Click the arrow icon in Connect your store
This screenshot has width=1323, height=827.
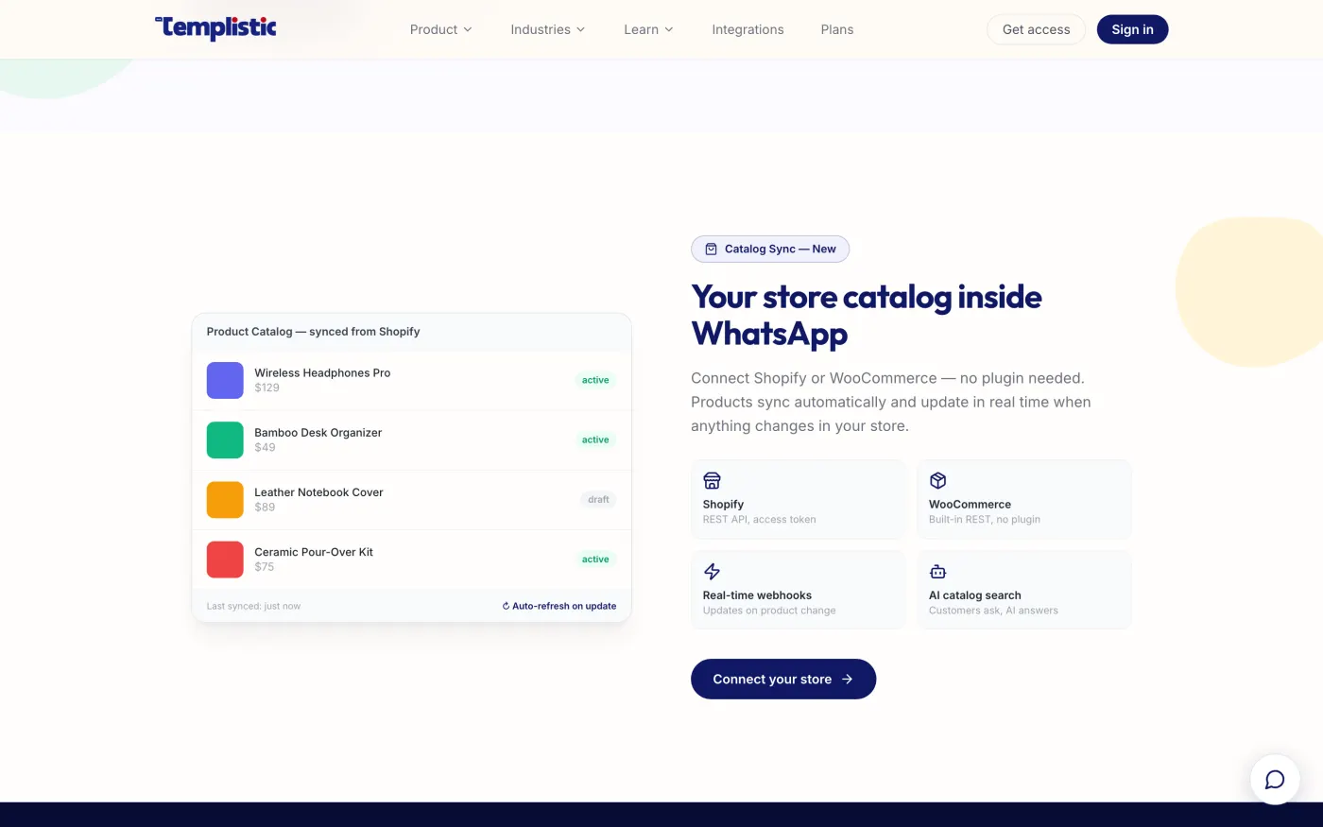pyautogui.click(x=847, y=679)
